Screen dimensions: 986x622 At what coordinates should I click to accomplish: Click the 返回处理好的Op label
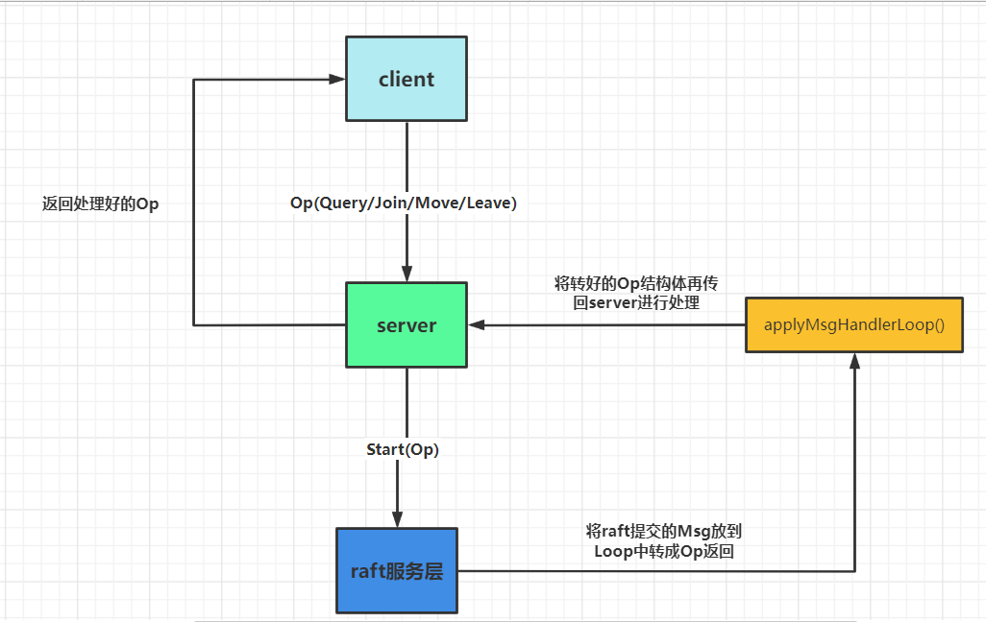tap(101, 203)
